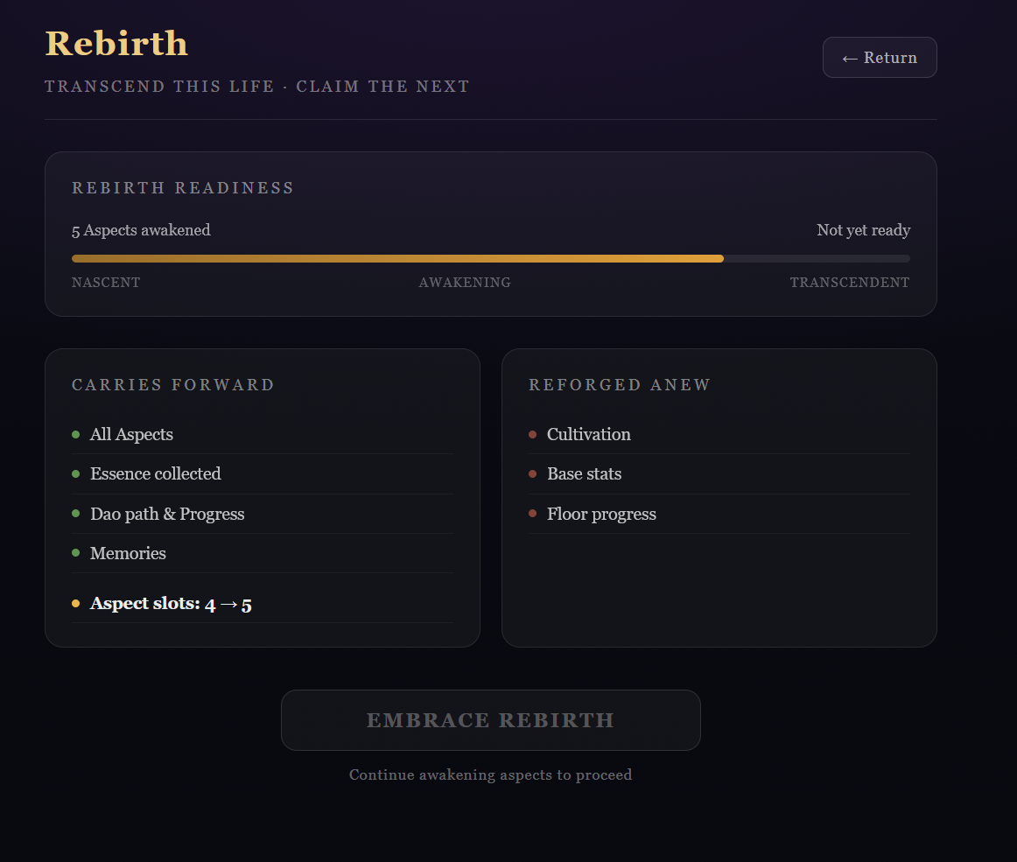Click the yellow dot next to Aspect slots
The height and width of the screenshot is (862, 1017).
(76, 604)
